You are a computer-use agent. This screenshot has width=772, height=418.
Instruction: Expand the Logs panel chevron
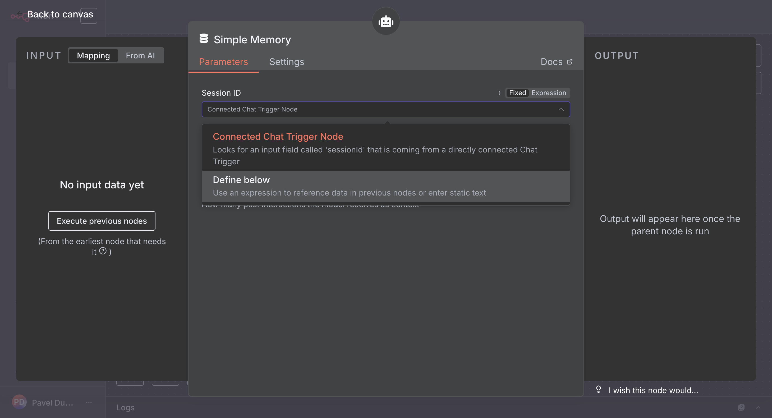pyautogui.click(x=758, y=407)
